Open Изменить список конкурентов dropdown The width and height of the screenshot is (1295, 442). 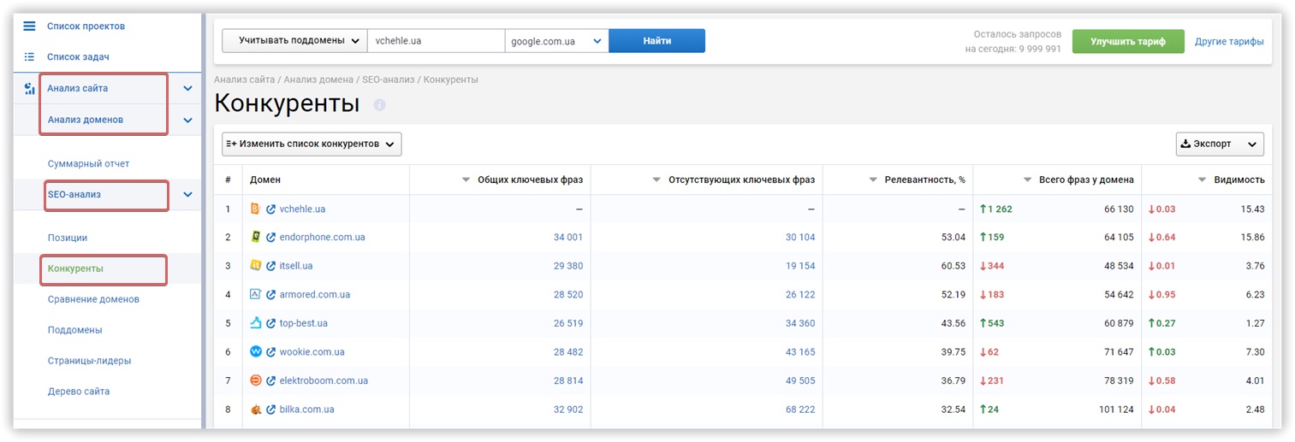(312, 144)
